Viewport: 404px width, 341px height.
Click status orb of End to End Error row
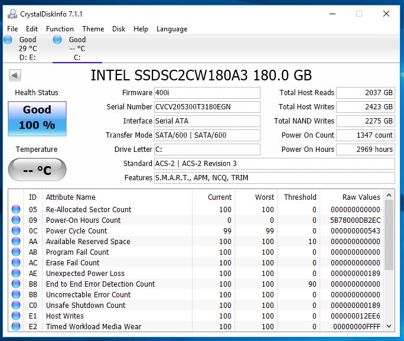16,284
